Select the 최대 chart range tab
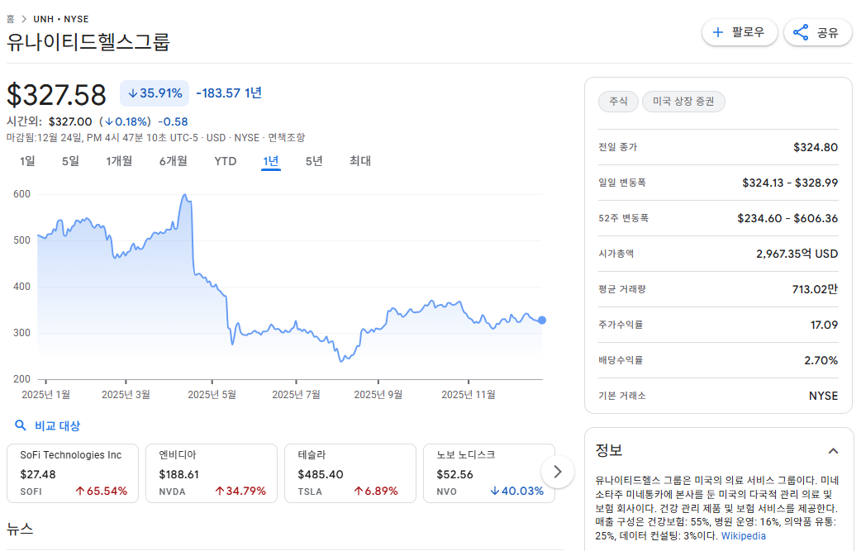 360,161
